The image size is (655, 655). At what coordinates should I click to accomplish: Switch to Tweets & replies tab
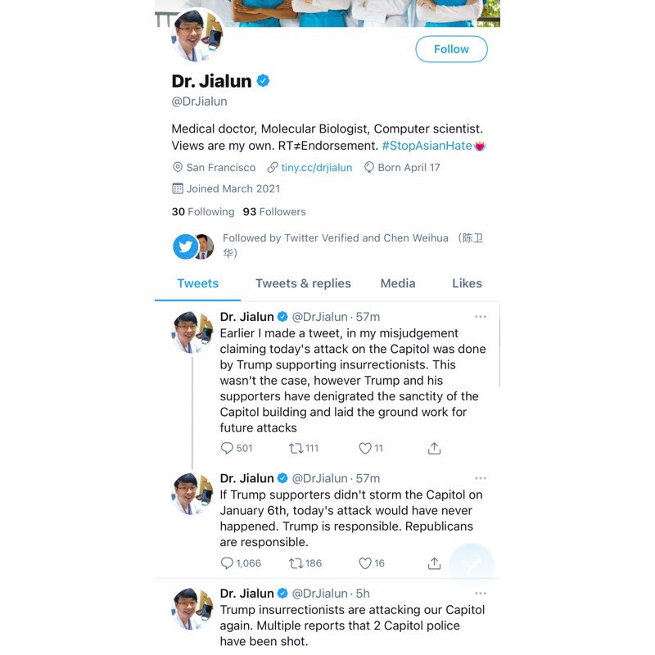click(x=303, y=283)
